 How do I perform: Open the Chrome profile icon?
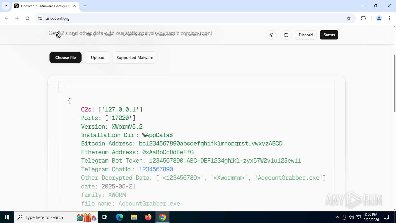pos(379,18)
